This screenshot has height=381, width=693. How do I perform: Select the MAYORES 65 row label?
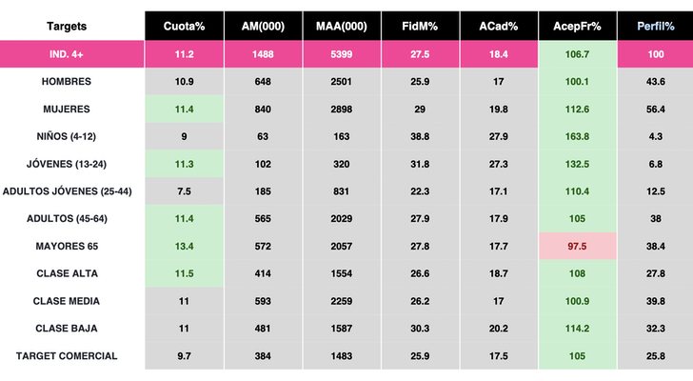coord(67,247)
